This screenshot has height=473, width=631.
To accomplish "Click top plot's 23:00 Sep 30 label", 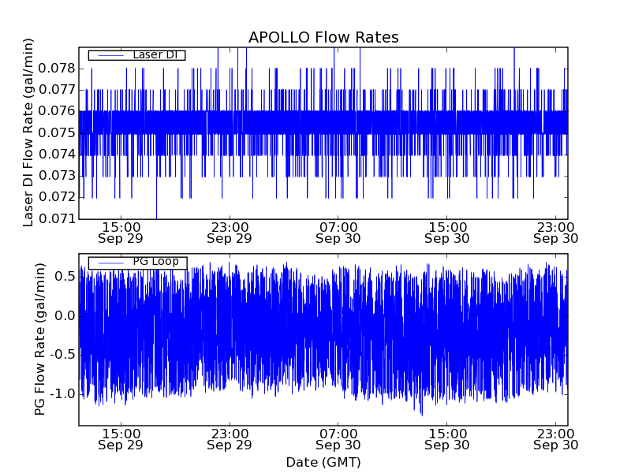I will [x=556, y=233].
